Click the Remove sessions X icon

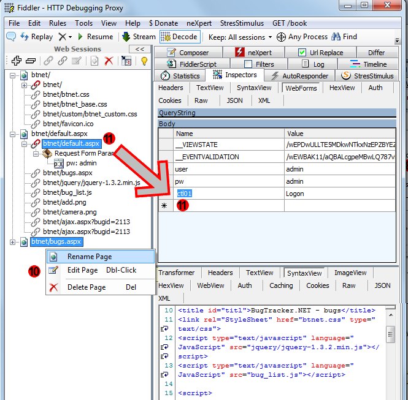tap(62, 37)
